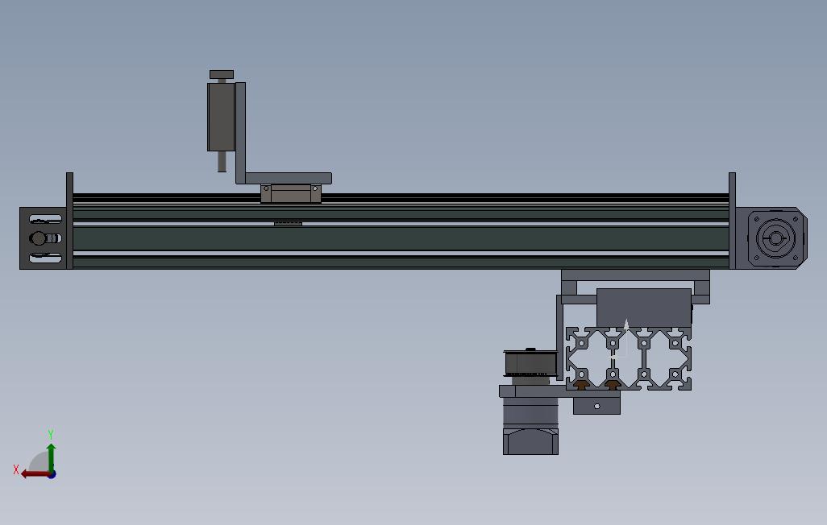Select the aluminum extrusion profile cross-section

(x=629, y=358)
